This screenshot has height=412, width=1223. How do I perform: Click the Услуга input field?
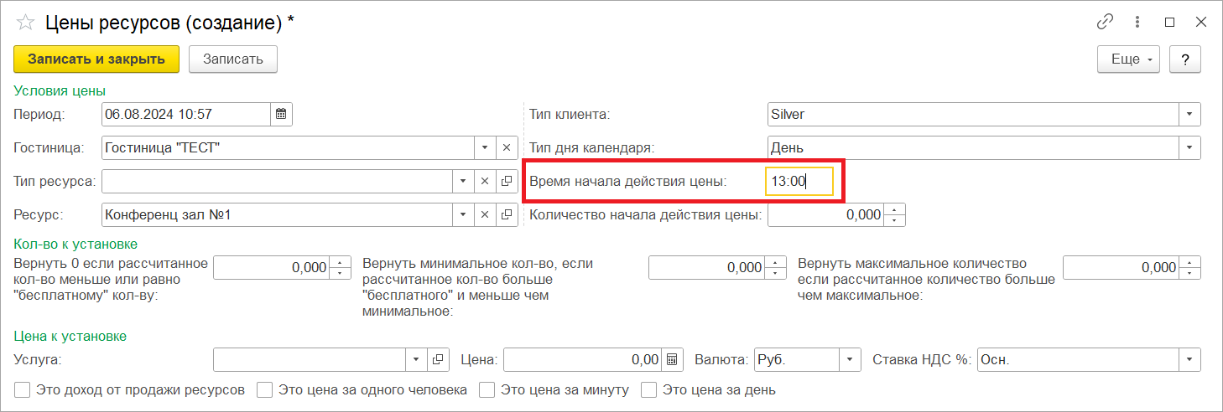pos(310,360)
